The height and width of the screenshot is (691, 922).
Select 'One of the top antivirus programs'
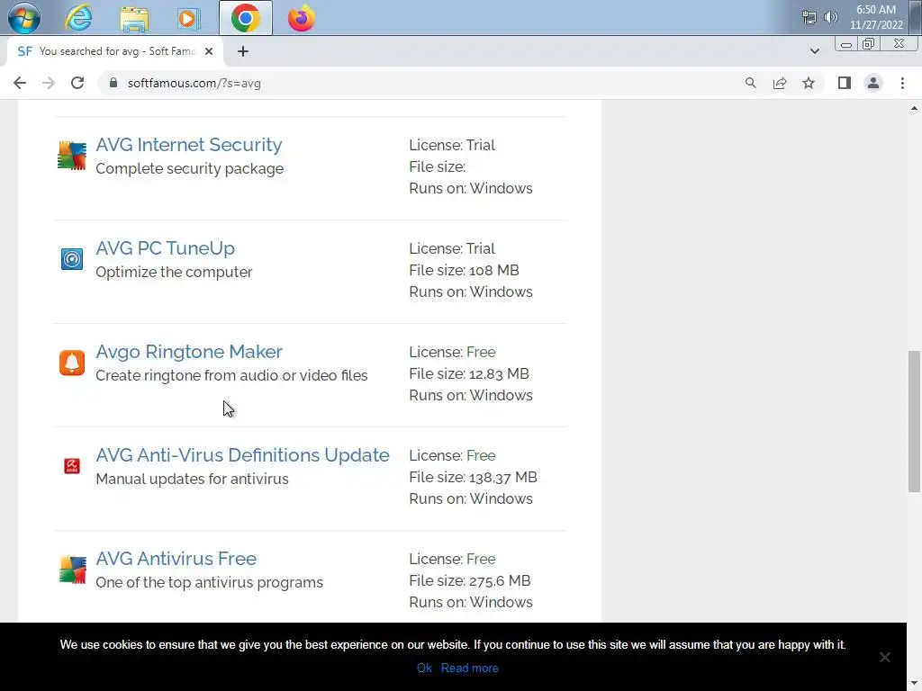tap(209, 582)
